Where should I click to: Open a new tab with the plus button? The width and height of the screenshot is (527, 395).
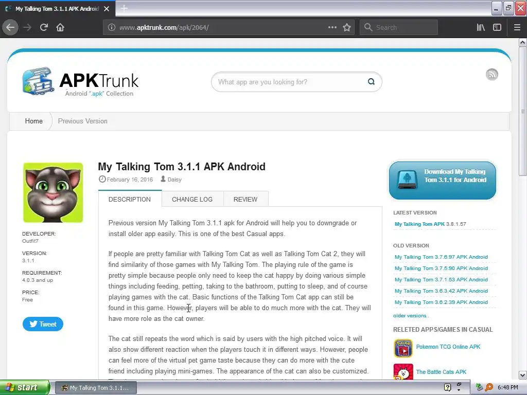click(124, 8)
